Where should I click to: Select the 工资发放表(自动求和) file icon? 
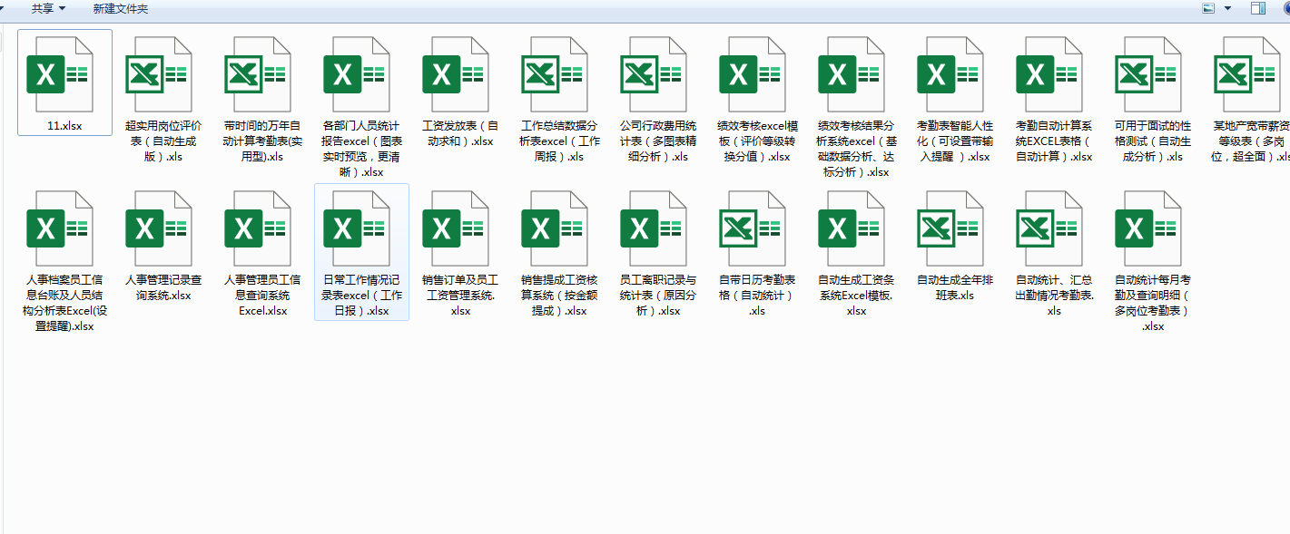[455, 74]
